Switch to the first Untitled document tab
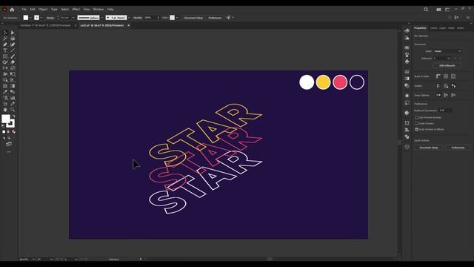Viewport: 474px width, 267px height. click(45, 25)
